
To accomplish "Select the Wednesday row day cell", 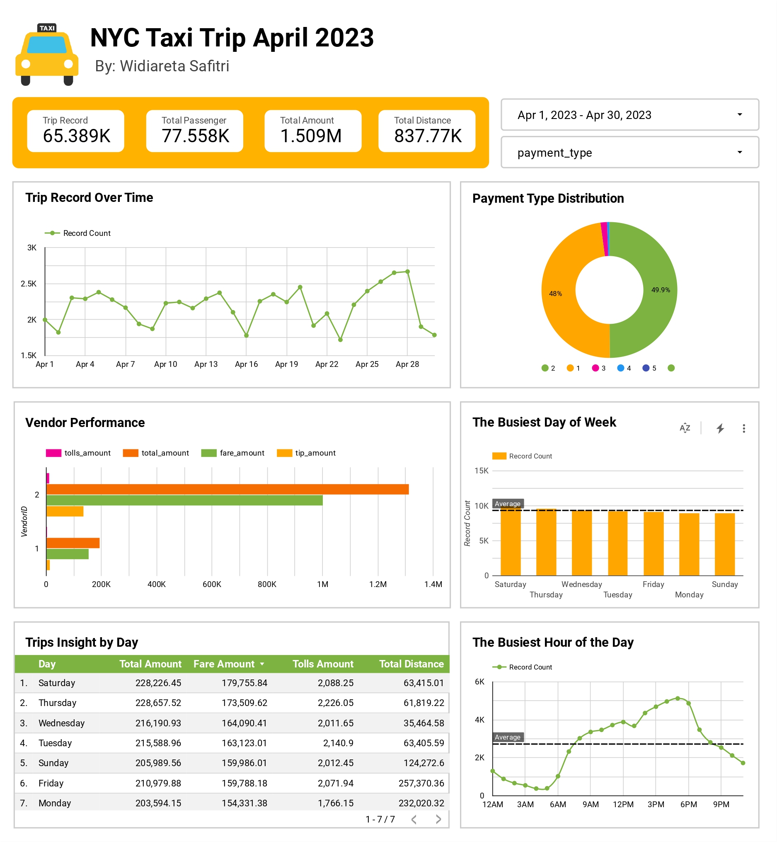I will (61, 723).
